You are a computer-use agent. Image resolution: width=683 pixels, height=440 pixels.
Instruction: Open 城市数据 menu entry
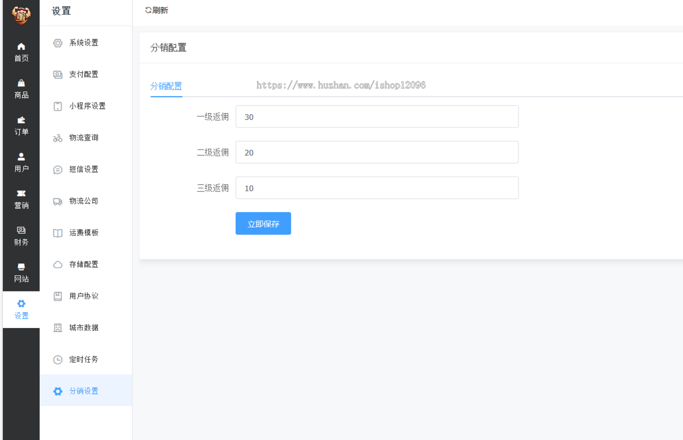point(86,328)
